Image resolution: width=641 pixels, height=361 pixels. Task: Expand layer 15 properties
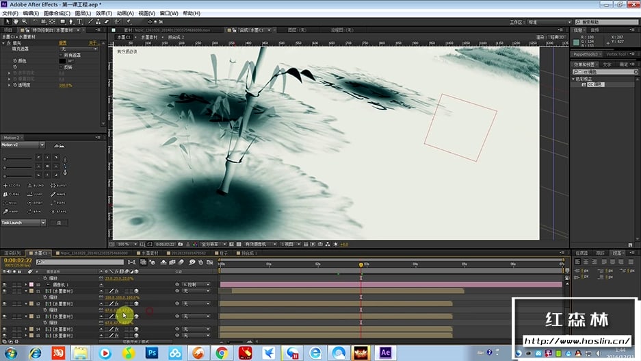coord(26,336)
